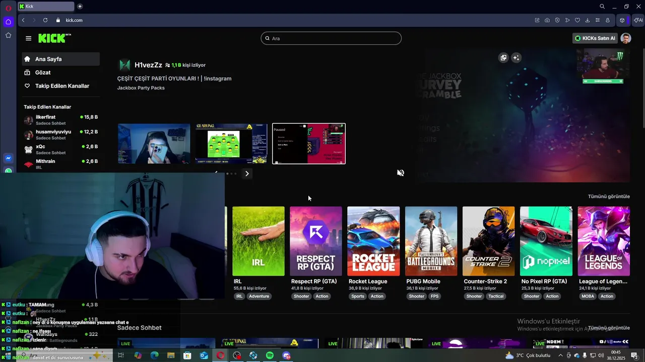This screenshot has width=645, height=362.
Task: Open volume control in system tray
Action: (x=601, y=355)
